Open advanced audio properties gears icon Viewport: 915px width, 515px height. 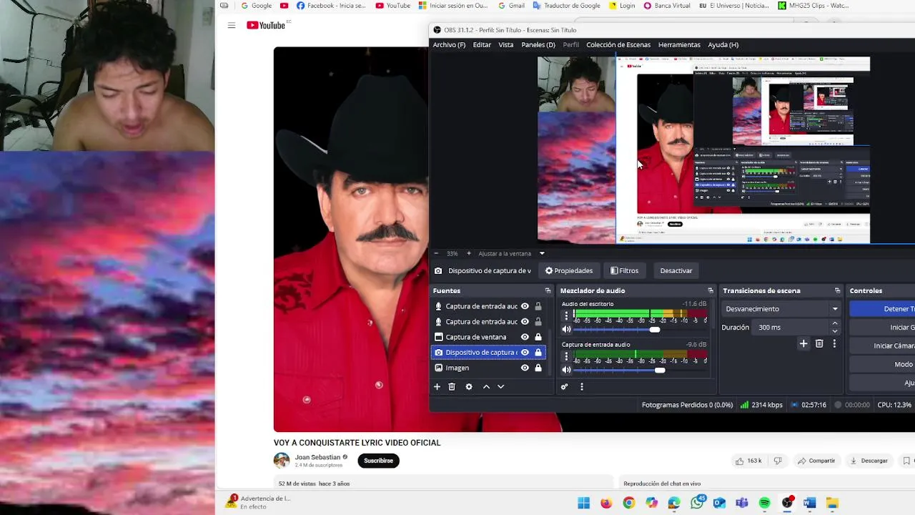pyautogui.click(x=564, y=386)
